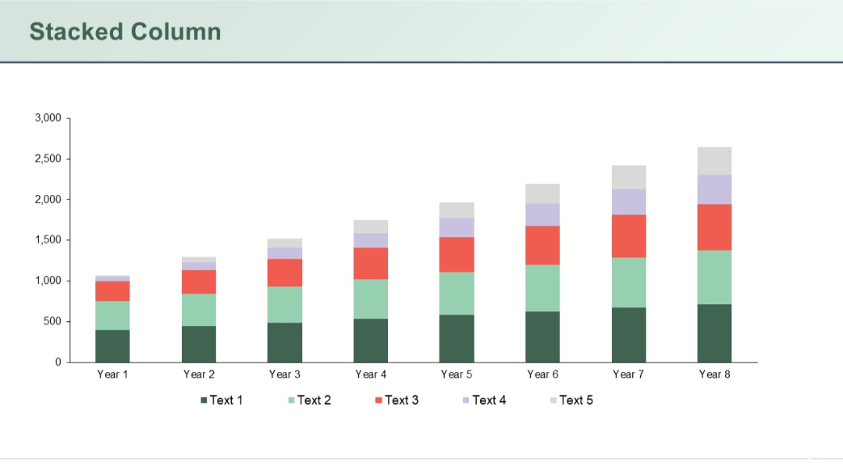Select the Text 2 legend swatch
Image resolution: width=843 pixels, height=474 pixels.
(x=291, y=400)
